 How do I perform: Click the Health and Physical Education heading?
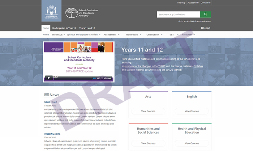click(192, 130)
